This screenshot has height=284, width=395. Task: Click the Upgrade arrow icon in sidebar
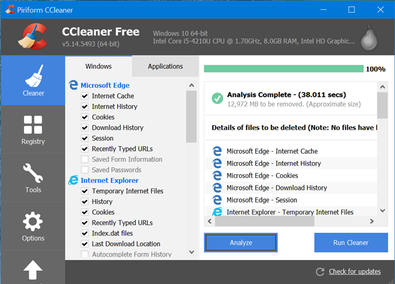coord(33,270)
